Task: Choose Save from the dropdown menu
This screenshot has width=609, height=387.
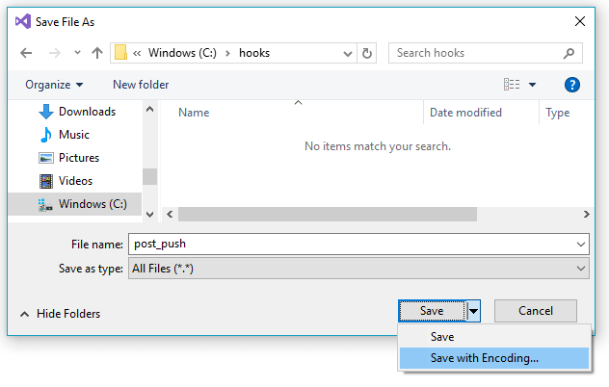Action: pos(442,337)
